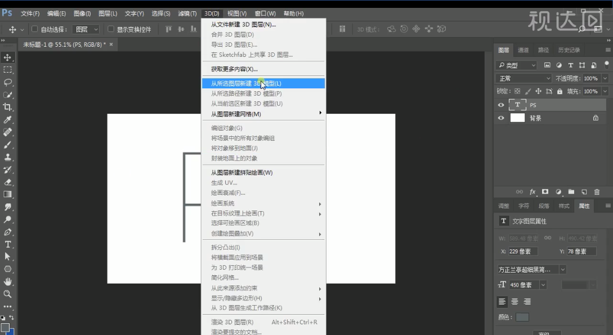
Task: Switch to the 通道 tab
Action: pyautogui.click(x=523, y=50)
